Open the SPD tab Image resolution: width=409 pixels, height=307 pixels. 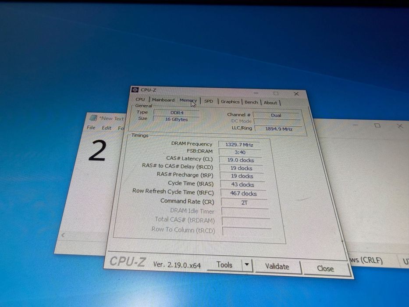(x=209, y=101)
